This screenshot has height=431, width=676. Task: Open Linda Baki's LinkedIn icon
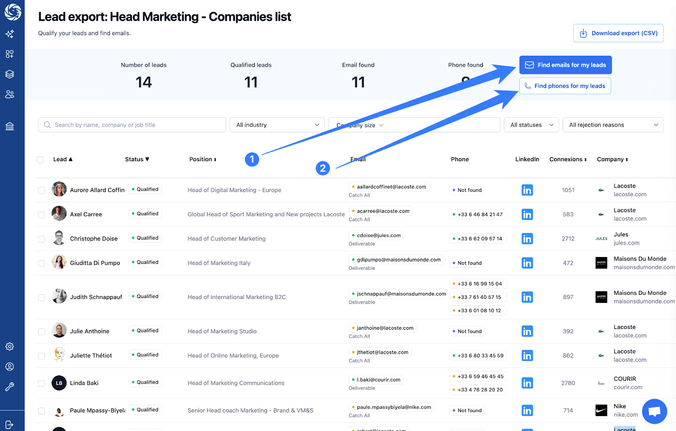pyautogui.click(x=527, y=383)
